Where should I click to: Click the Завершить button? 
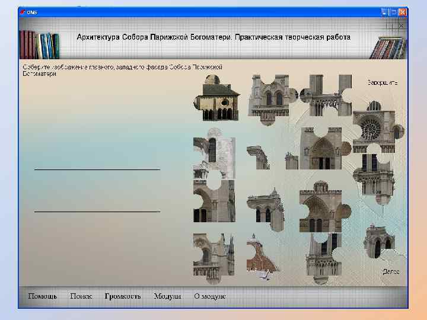pos(383,82)
